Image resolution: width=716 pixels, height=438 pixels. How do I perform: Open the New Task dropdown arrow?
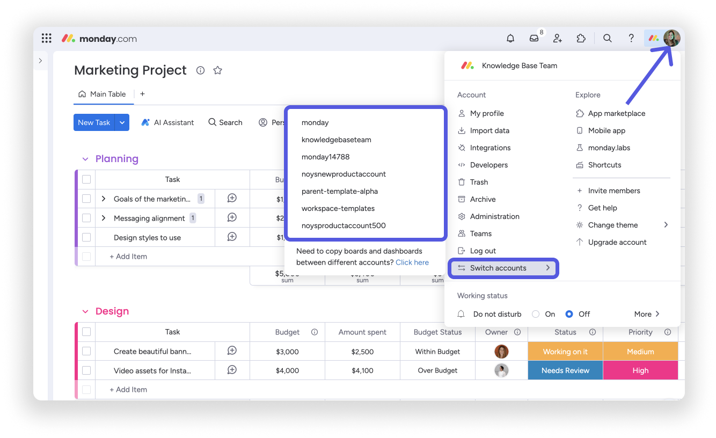122,122
